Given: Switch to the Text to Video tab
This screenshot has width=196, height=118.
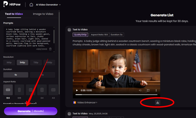Looking at the screenshot, I should click(14, 14).
